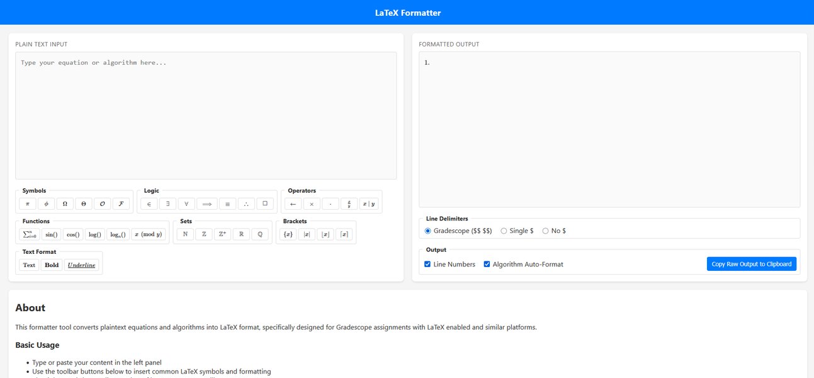Insert curly braces bracket
This screenshot has height=378, width=814.
tap(288, 234)
